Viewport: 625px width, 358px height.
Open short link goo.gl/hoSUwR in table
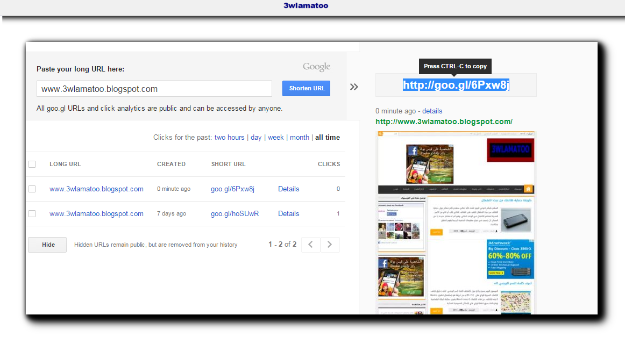(x=235, y=214)
